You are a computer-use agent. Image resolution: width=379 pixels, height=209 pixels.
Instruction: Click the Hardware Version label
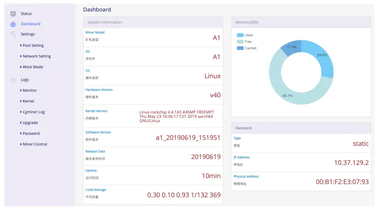tap(99, 90)
